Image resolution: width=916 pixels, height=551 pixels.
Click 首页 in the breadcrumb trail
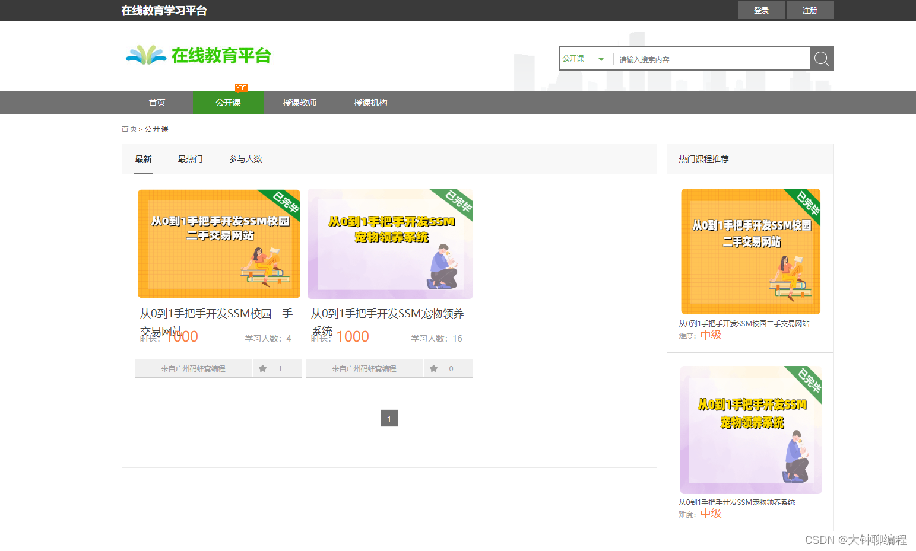point(129,129)
